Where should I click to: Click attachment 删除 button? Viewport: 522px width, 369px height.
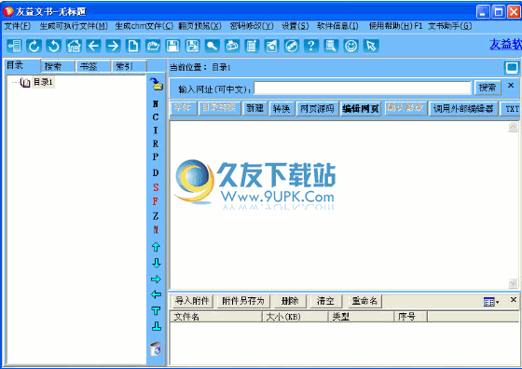tap(290, 301)
